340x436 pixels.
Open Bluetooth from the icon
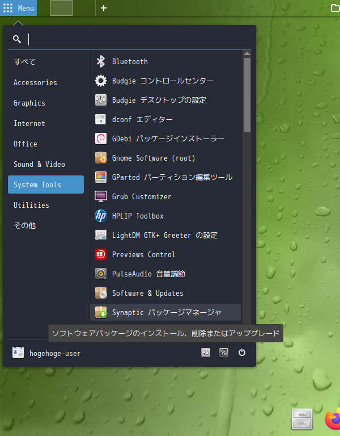coord(100,61)
